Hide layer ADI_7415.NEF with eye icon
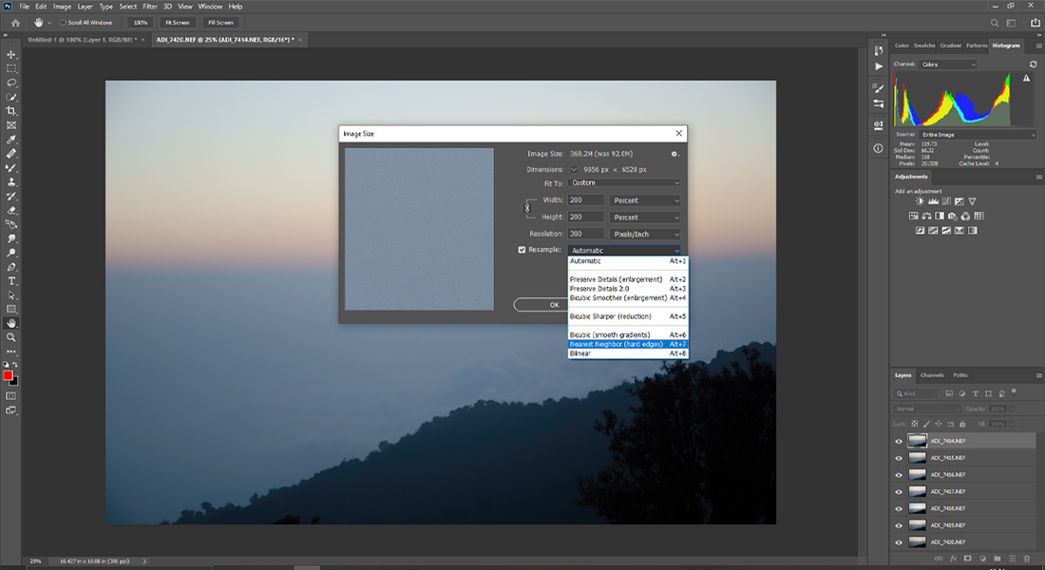 point(899,458)
